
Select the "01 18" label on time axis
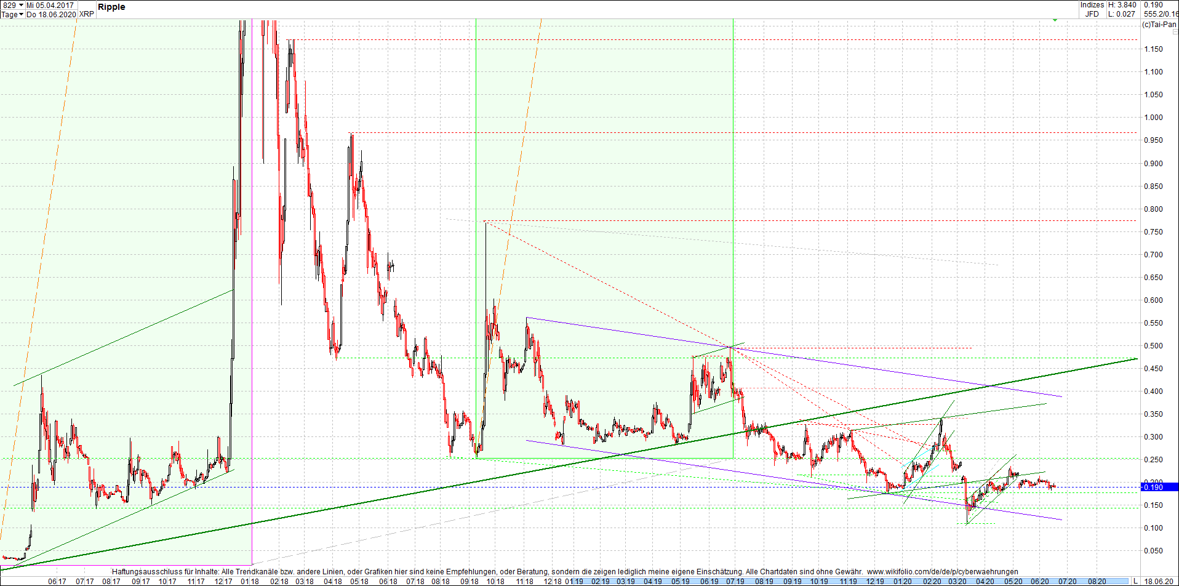pyautogui.click(x=250, y=580)
